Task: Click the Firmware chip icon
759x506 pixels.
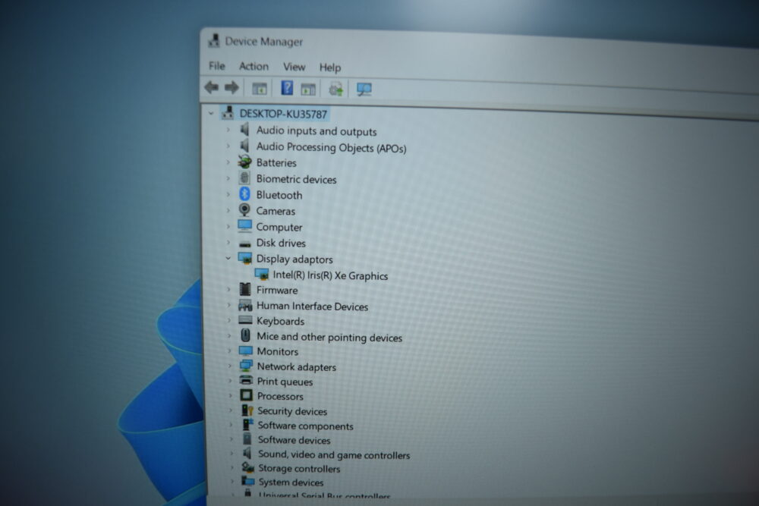Action: click(x=245, y=289)
